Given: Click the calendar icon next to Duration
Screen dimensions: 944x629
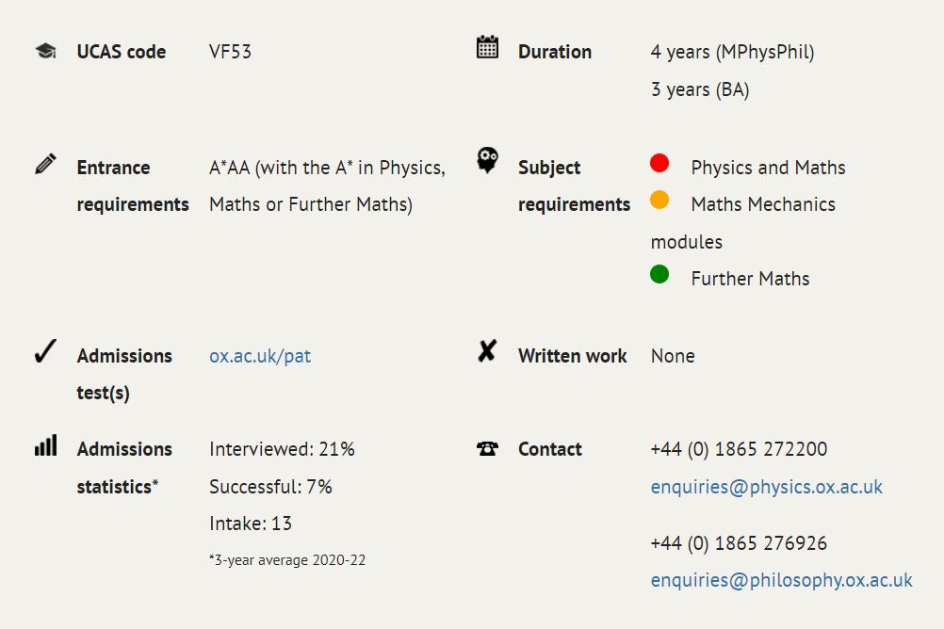Looking at the screenshot, I should [487, 47].
